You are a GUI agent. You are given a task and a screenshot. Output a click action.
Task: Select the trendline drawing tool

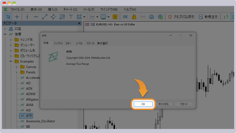pos(45,17)
